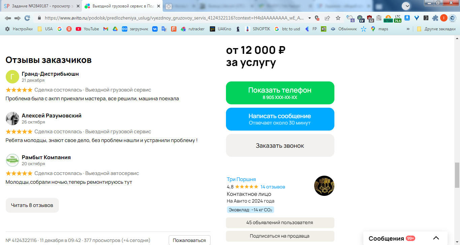Open the YouTube bookmark
This screenshot has width=460, height=245.
coord(88,29)
